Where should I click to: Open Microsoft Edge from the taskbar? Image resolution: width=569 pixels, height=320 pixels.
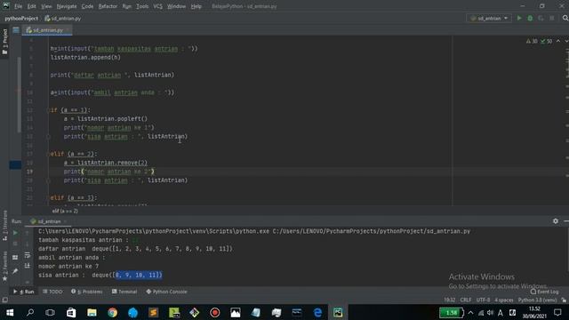[x=317, y=312]
